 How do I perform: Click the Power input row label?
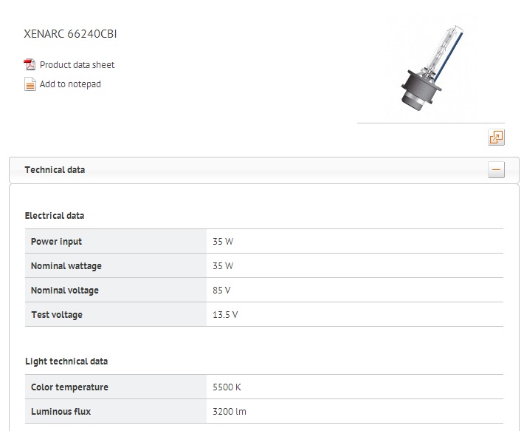pyautogui.click(x=56, y=242)
